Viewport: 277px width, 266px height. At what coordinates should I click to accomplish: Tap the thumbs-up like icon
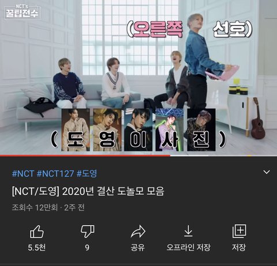37,232
